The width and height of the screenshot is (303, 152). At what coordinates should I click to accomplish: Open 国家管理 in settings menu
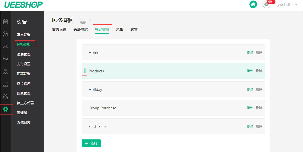click(24, 93)
